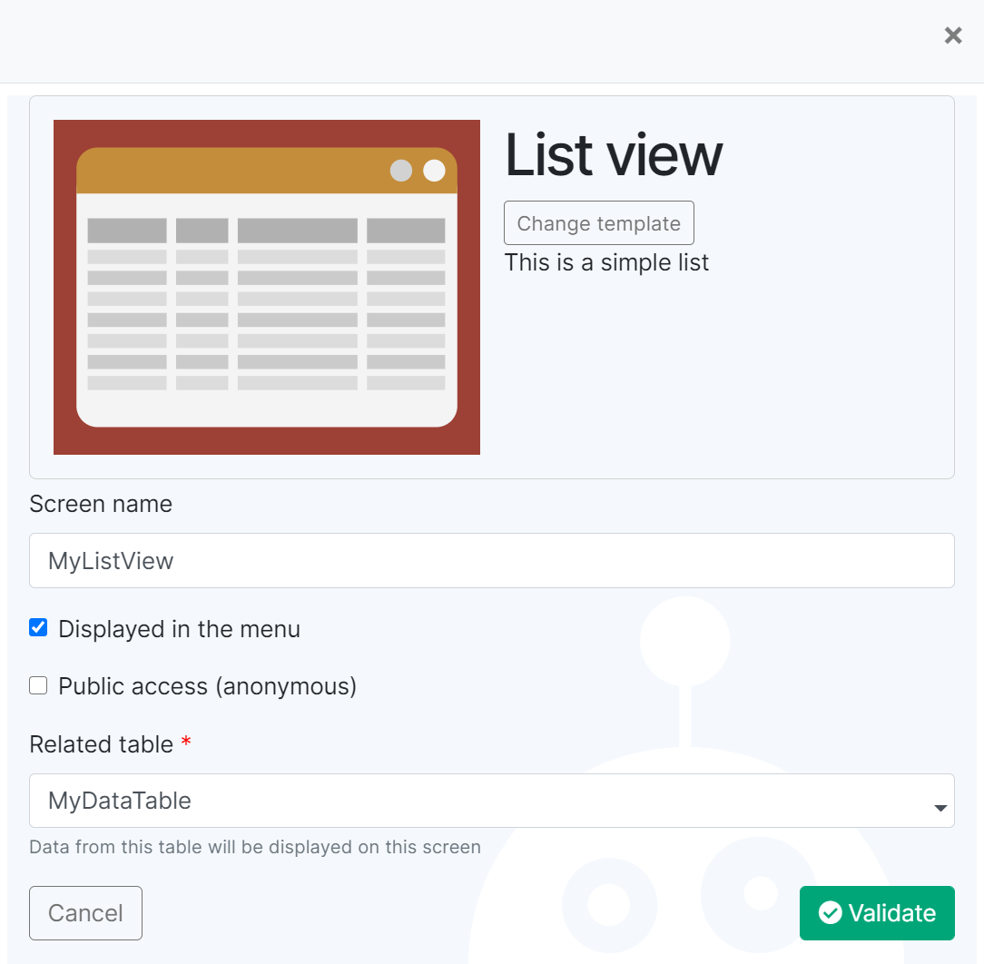
Task: Confirm with the green Validate button
Action: point(877,913)
